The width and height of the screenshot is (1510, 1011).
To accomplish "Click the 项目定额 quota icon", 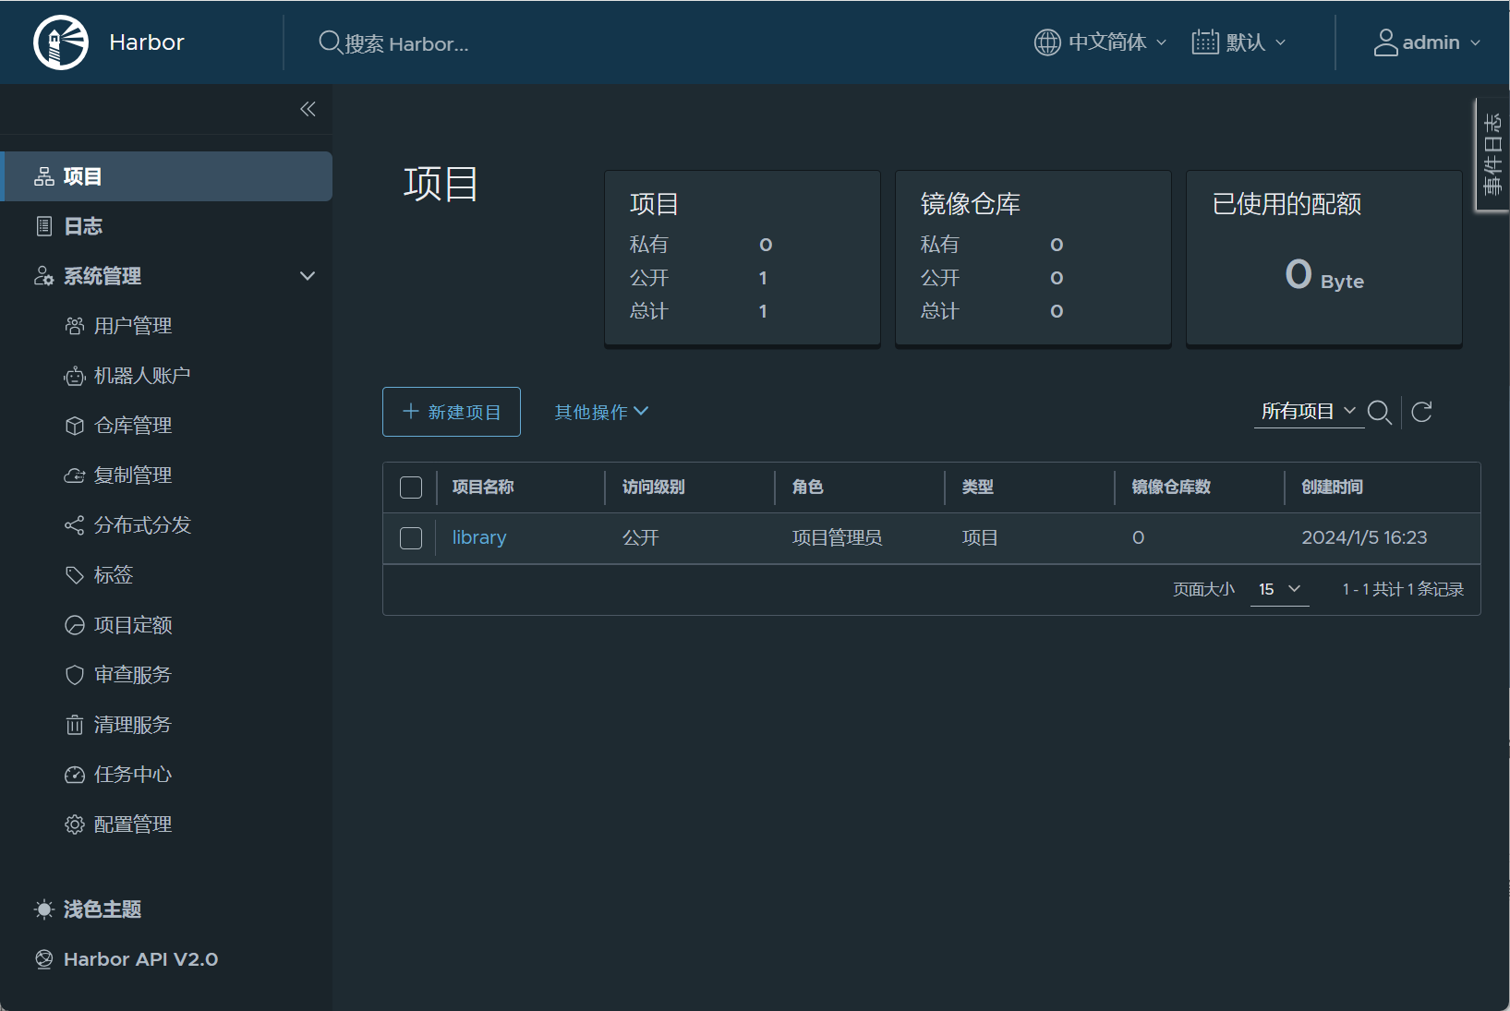I will pos(75,625).
